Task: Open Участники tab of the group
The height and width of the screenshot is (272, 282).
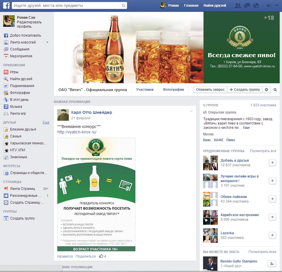Action: [145, 90]
